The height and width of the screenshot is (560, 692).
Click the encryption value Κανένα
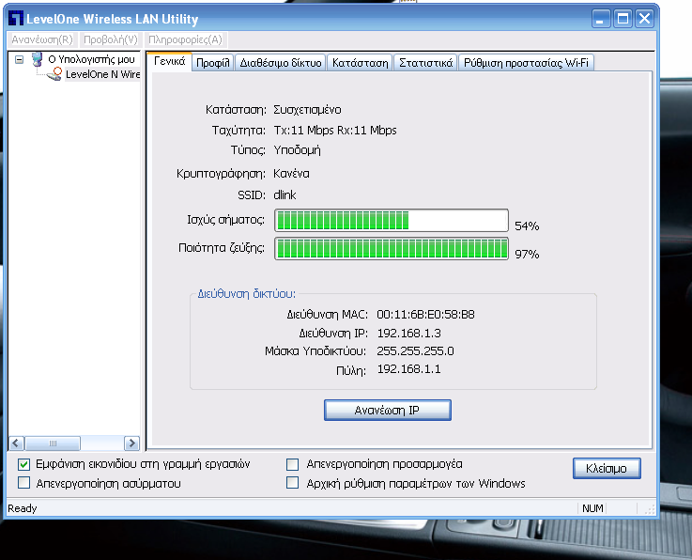pos(291,174)
